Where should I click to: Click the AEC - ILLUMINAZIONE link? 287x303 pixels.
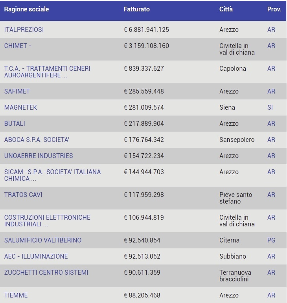36,256
